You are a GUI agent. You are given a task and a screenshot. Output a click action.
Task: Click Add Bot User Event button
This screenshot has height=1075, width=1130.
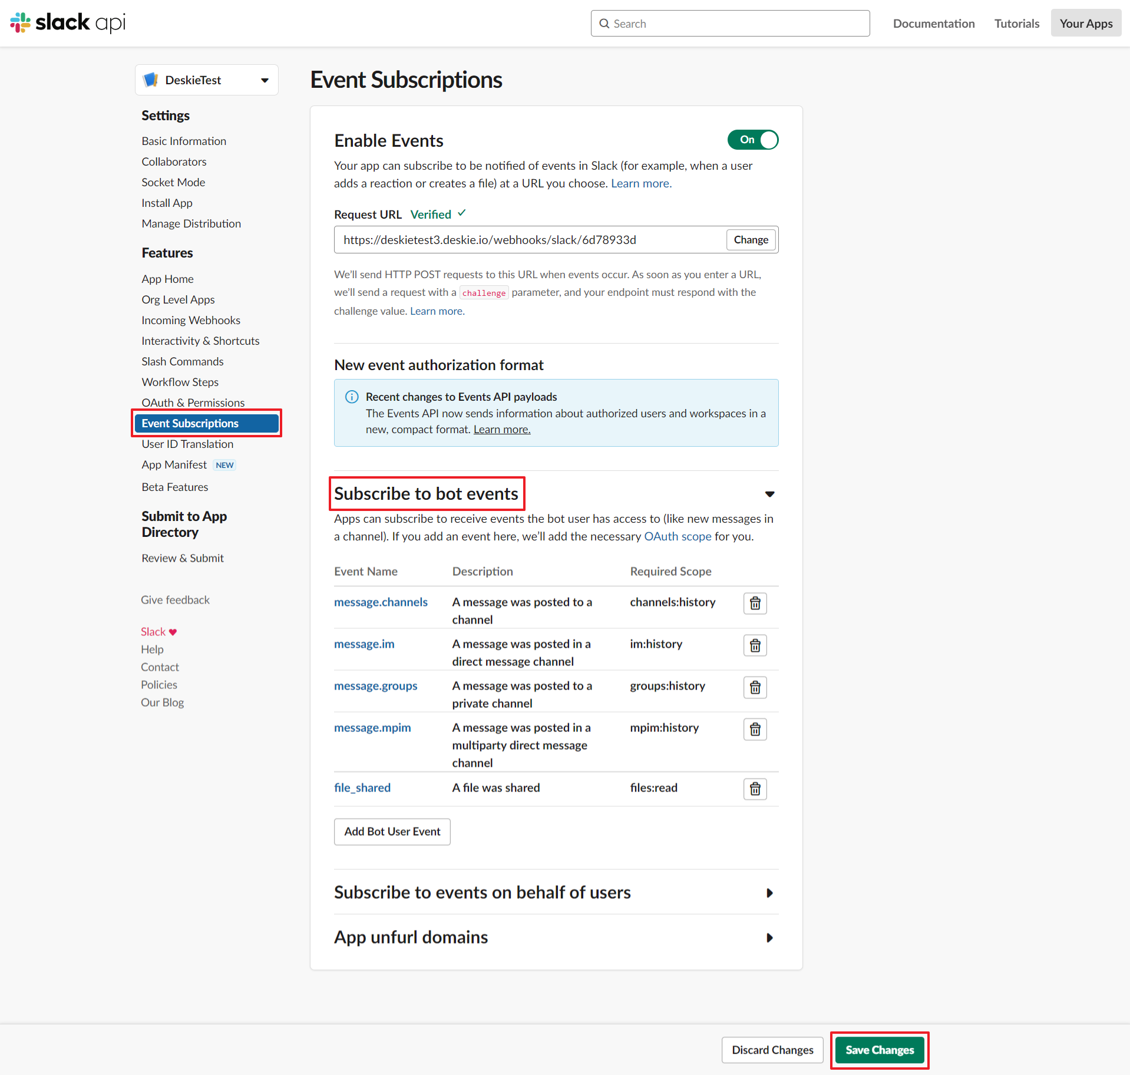pyautogui.click(x=392, y=832)
